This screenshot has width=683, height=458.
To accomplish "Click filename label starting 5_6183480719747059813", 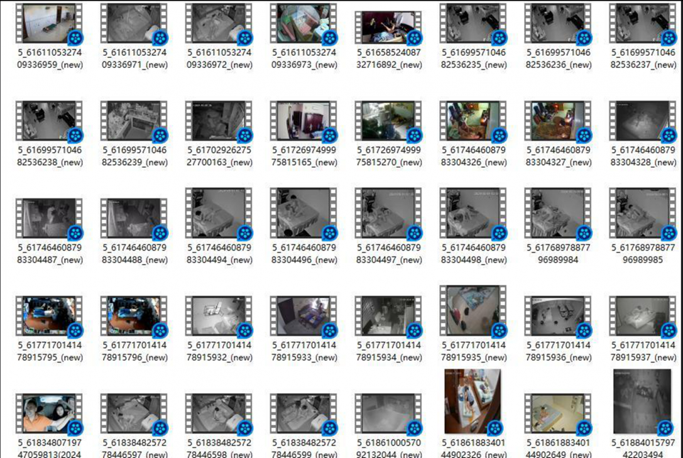I will pos(49,449).
